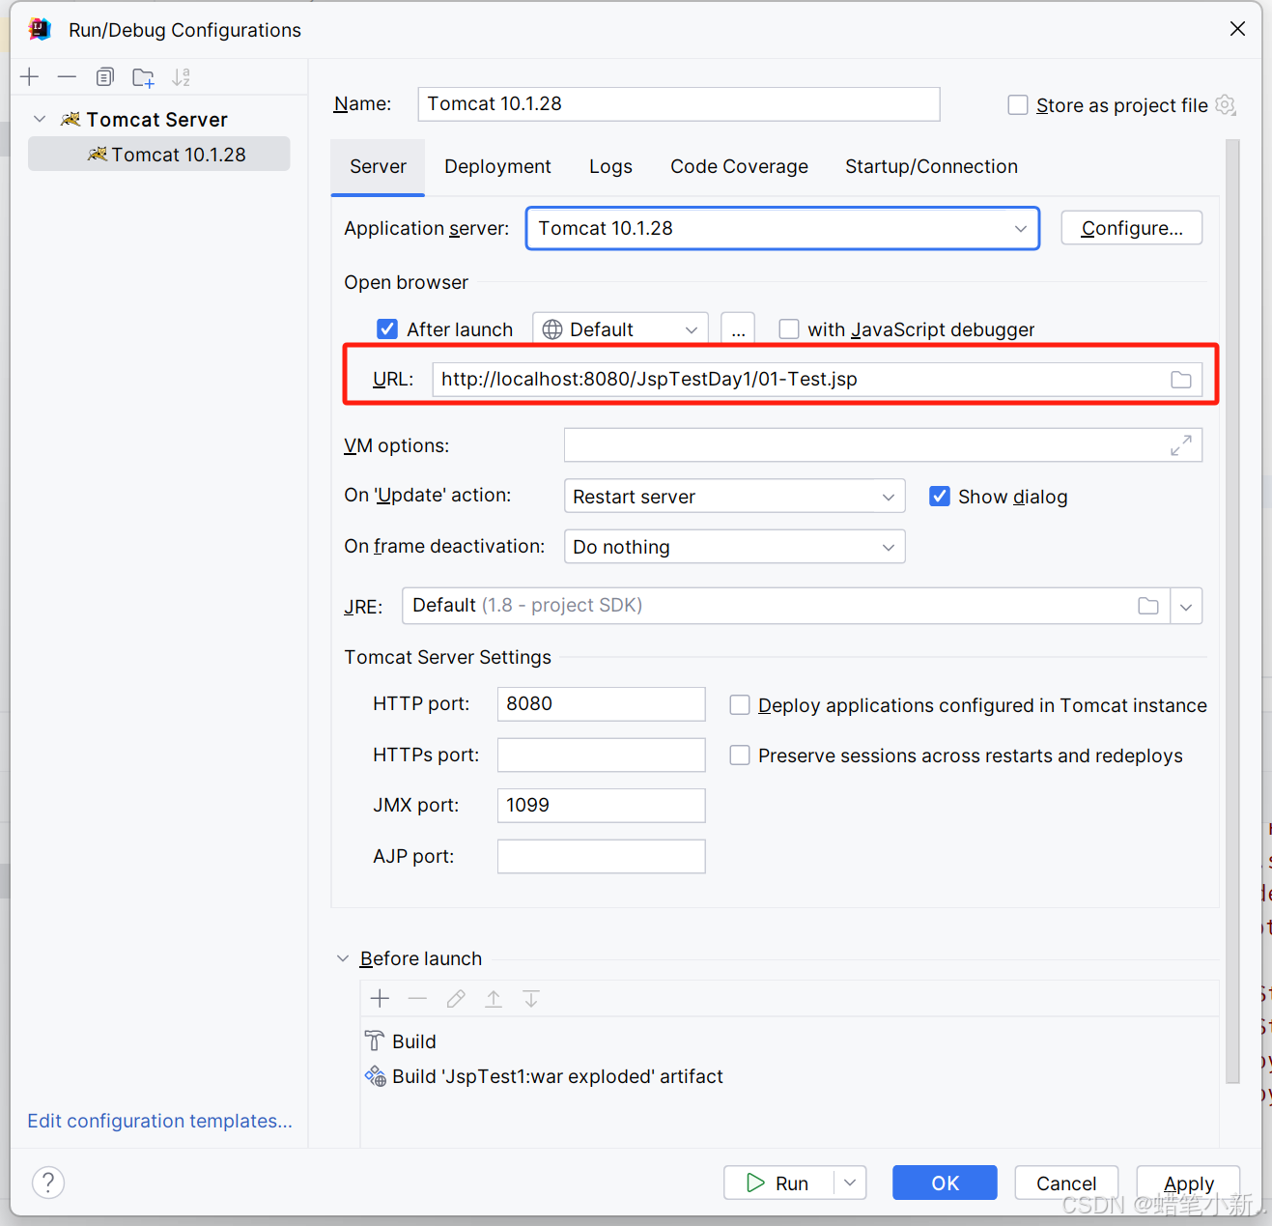Screen dimensions: 1272x1226
Task: Switch to the Deployment tab
Action: (497, 166)
